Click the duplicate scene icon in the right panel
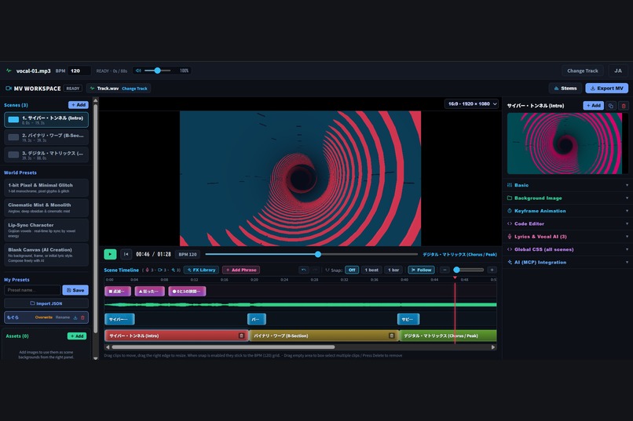 point(611,106)
